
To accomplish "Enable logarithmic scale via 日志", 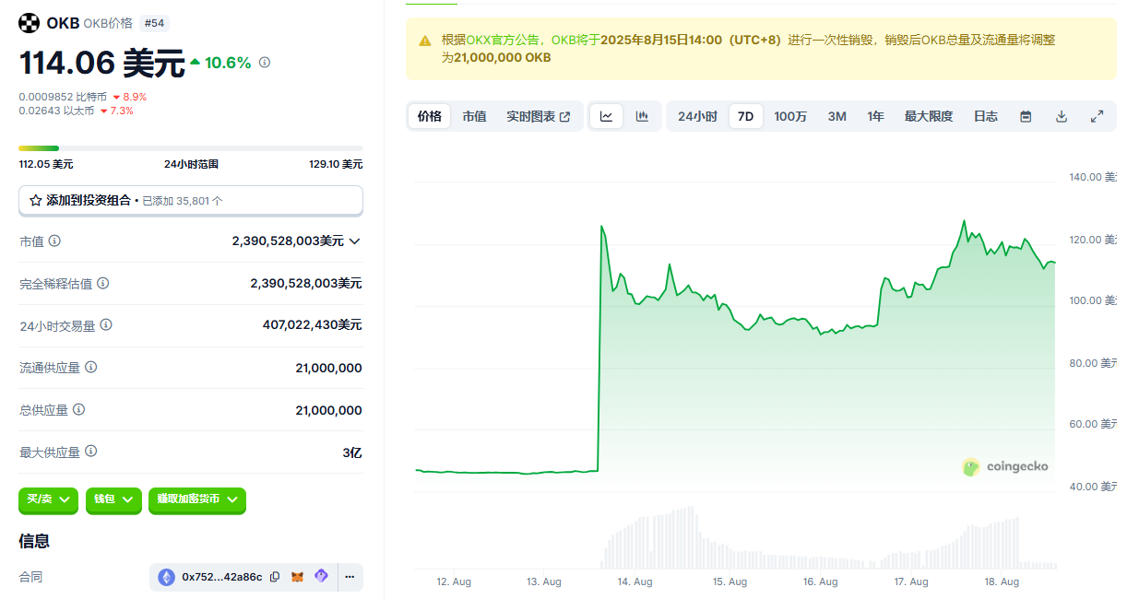I will 986,116.
